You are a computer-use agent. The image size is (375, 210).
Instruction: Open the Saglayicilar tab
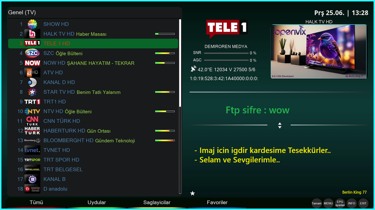[157, 202]
